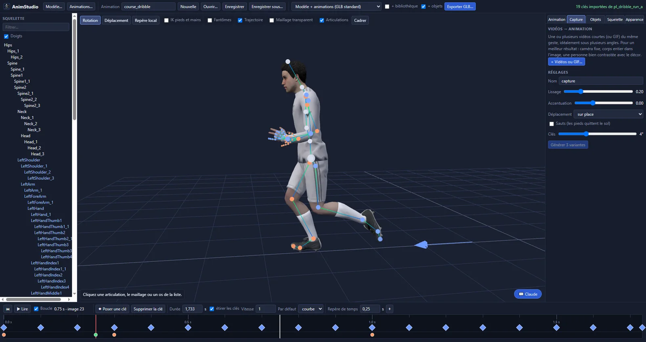Toggle the Boucle loop checkbox
This screenshot has width=646, height=342.
pos(36,309)
